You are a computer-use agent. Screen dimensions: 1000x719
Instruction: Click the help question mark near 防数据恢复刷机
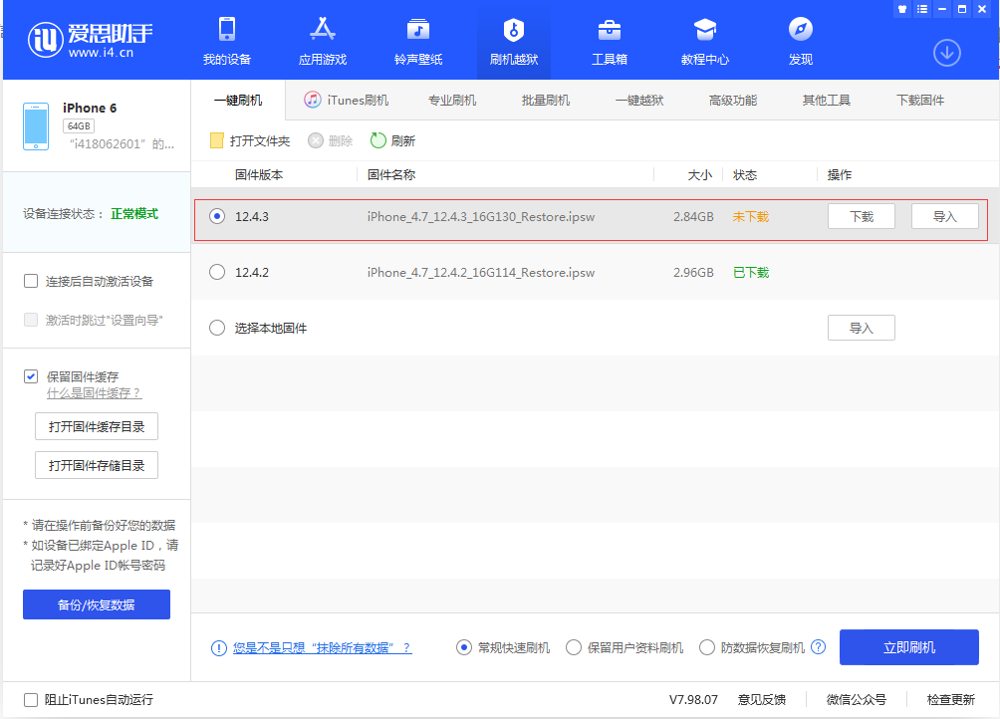point(819,647)
